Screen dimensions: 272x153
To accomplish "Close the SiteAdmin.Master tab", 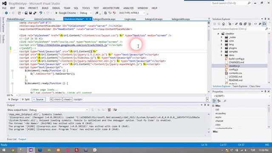I will coord(91,19).
